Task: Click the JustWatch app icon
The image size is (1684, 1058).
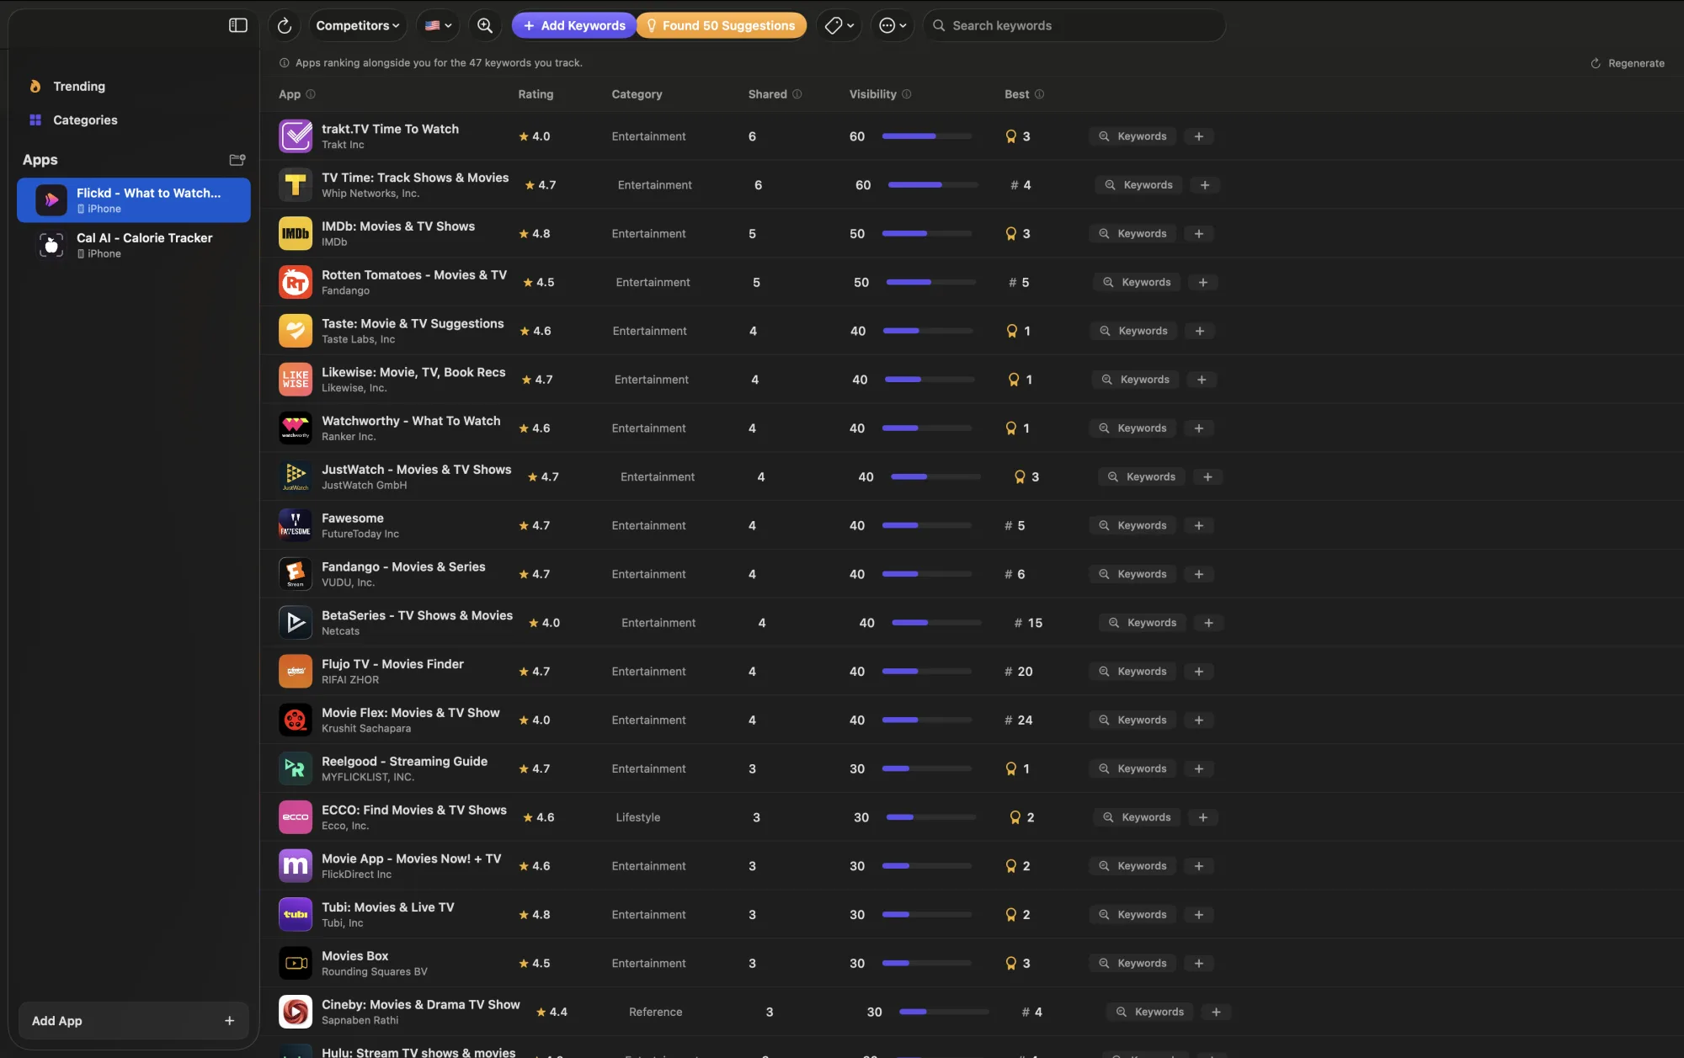Action: pos(296,476)
